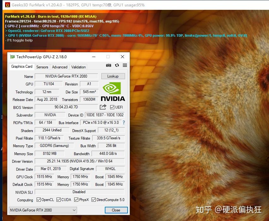The image size is (269, 221).
Task: Click the Device ID field 10DE 1E87
Action: click(105, 115)
